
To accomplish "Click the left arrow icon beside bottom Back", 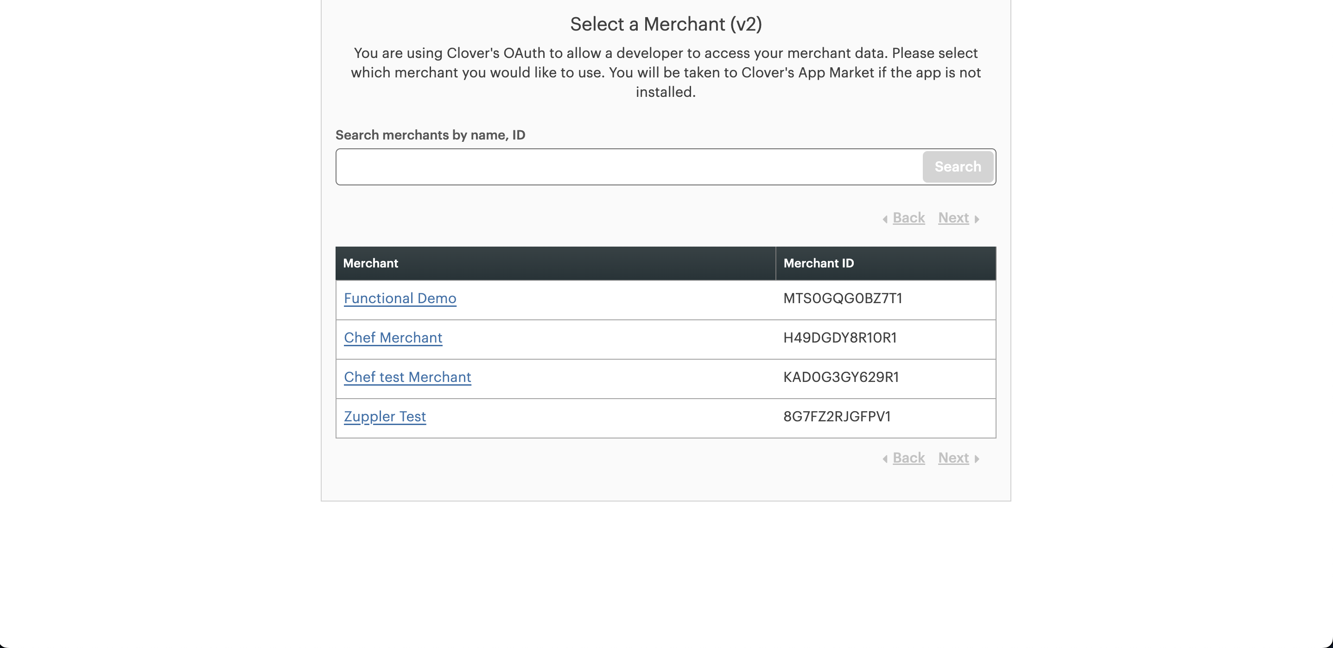I will click(885, 458).
